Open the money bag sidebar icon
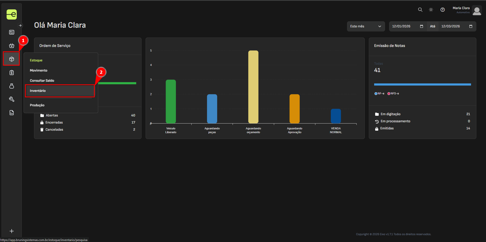This screenshot has width=486, height=242. (12, 86)
